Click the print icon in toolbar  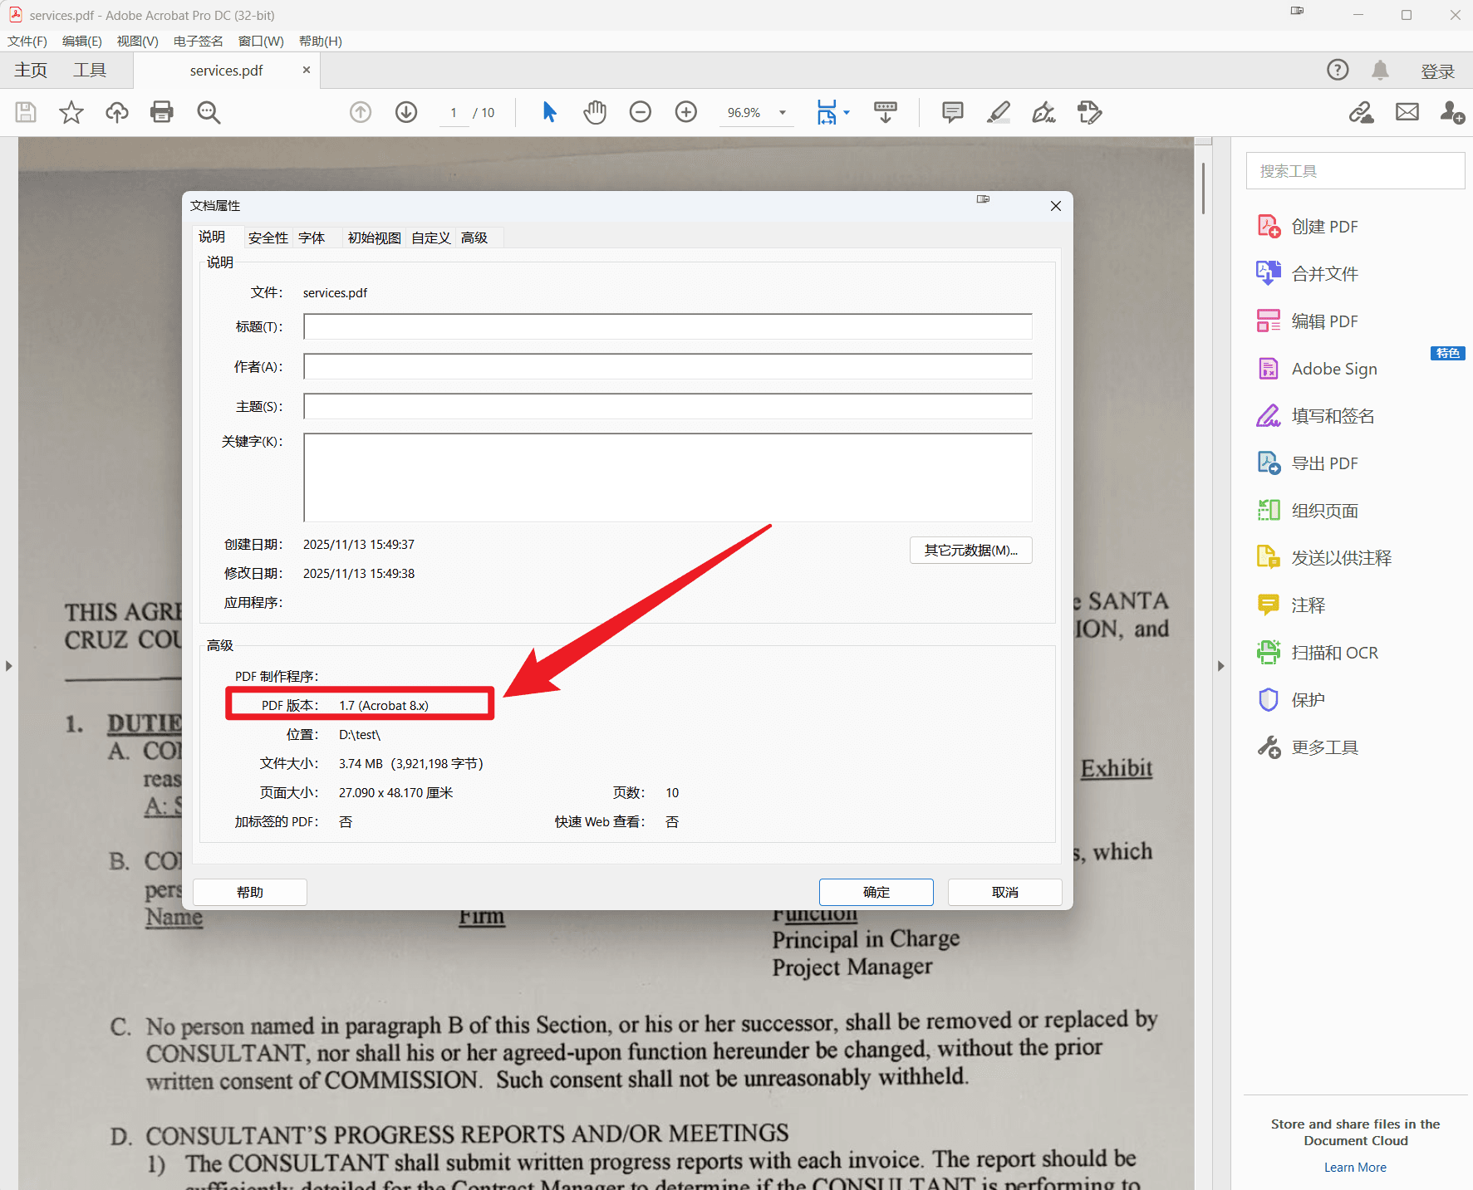(162, 112)
